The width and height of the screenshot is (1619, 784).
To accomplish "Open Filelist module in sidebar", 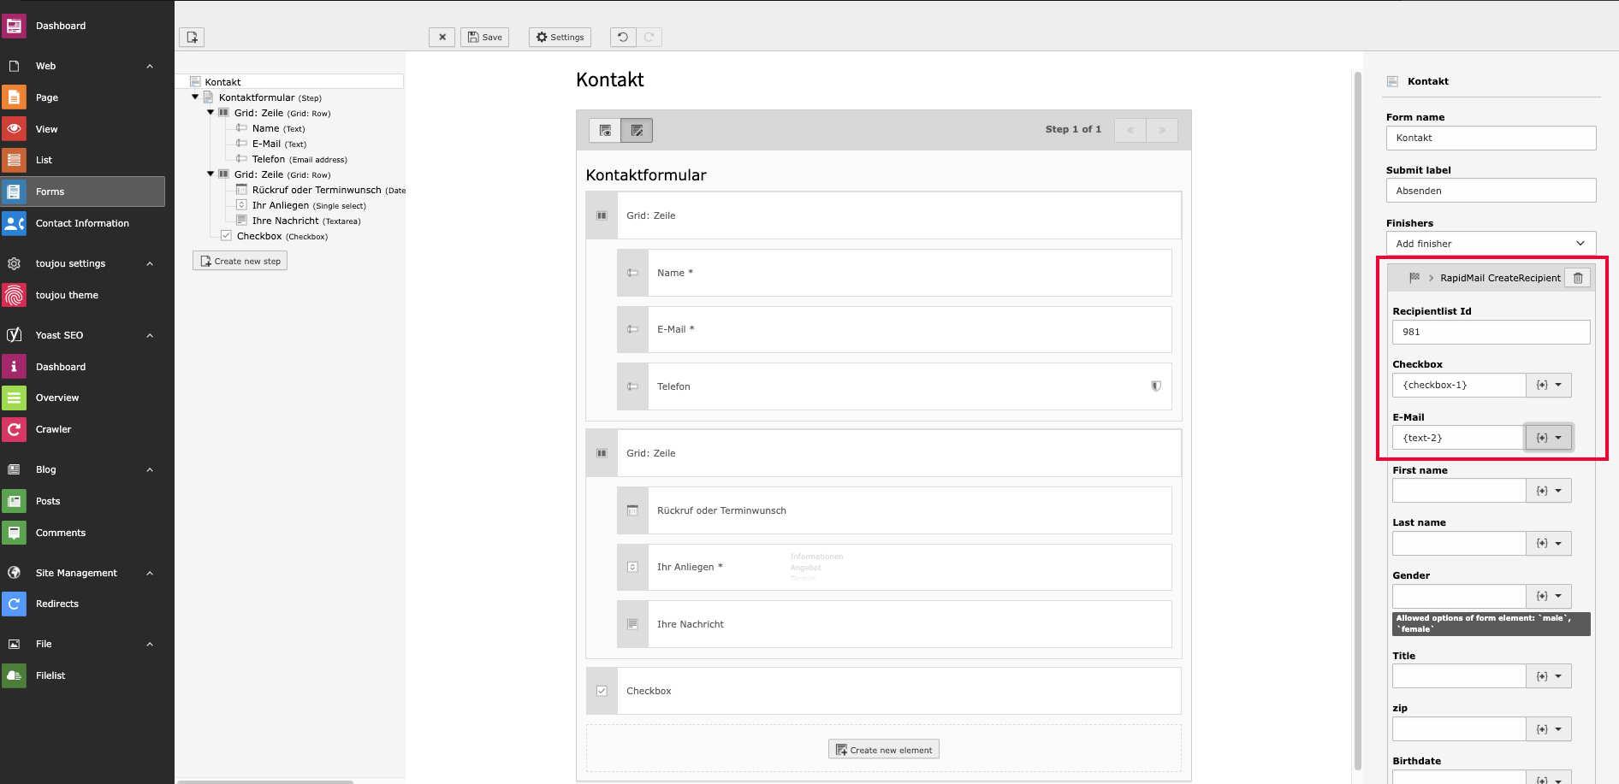I will click(50, 675).
